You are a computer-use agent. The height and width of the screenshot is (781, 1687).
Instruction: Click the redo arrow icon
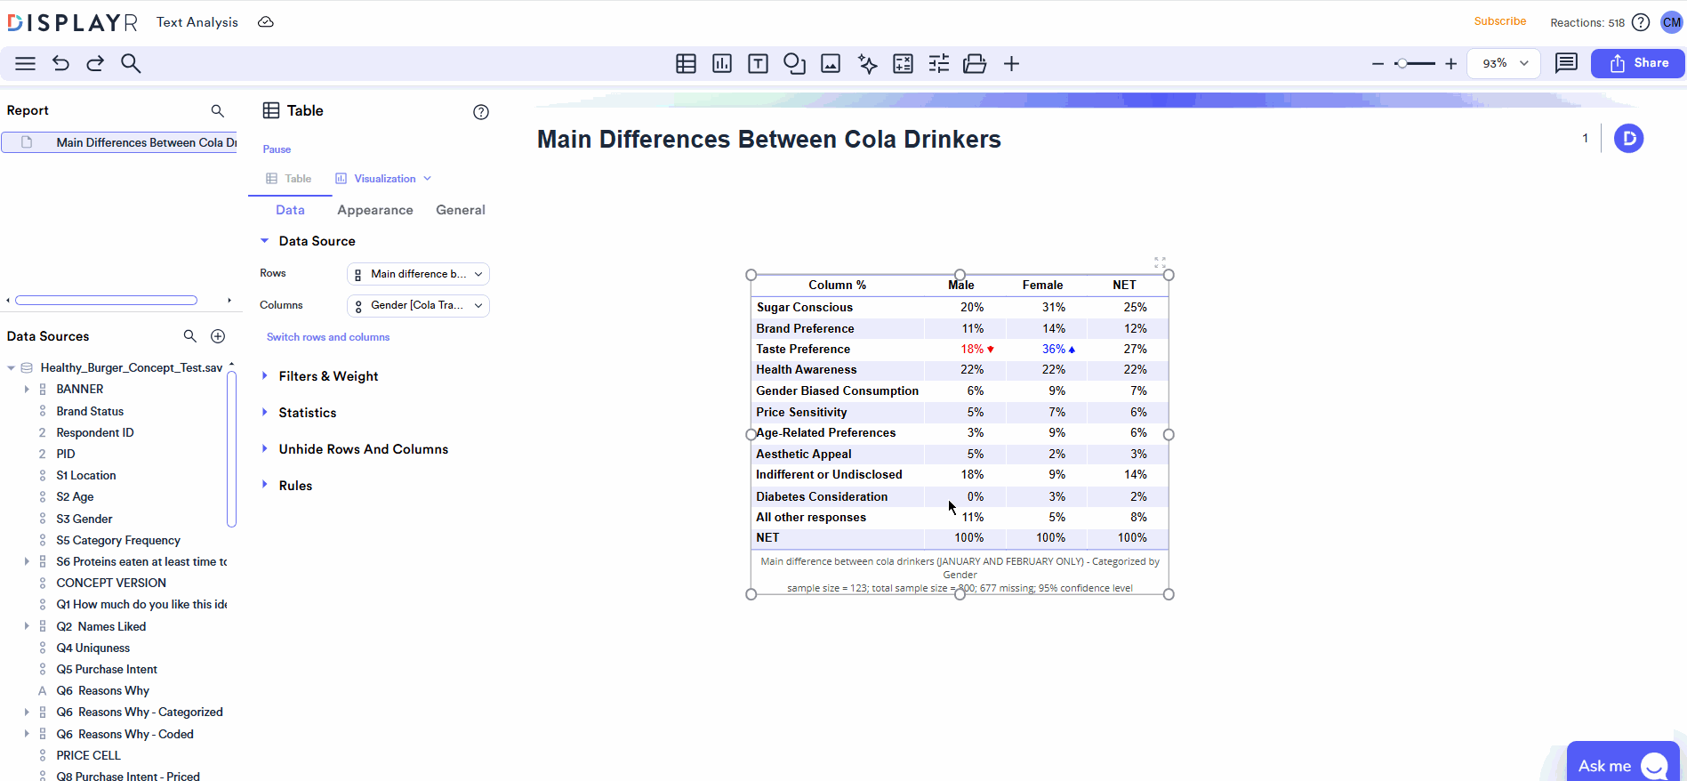tap(95, 63)
